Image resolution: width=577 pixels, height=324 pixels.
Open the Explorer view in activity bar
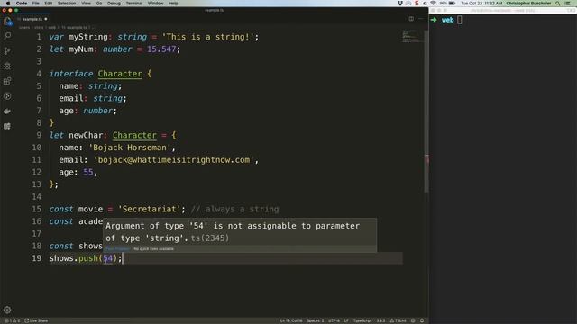(x=7, y=22)
